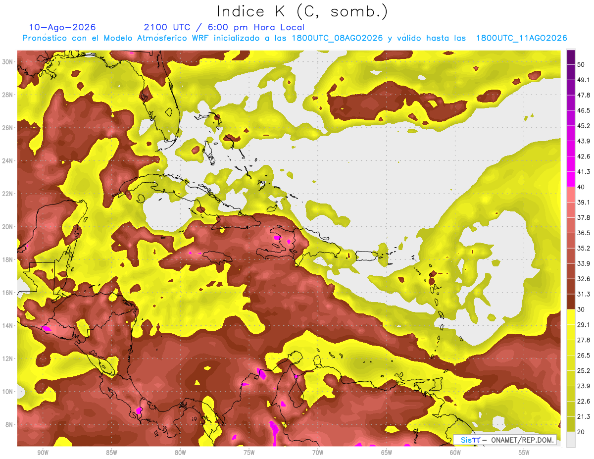Click the 18N latitude axis label
This screenshot has width=594, height=459.
click(8, 259)
